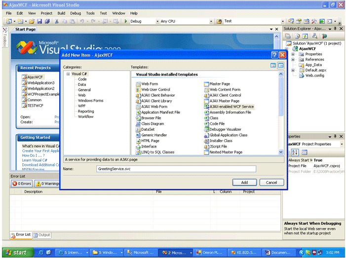346x258 pixels.
Task: Switch templates to large icons view
Action: pyautogui.click(x=273, y=65)
